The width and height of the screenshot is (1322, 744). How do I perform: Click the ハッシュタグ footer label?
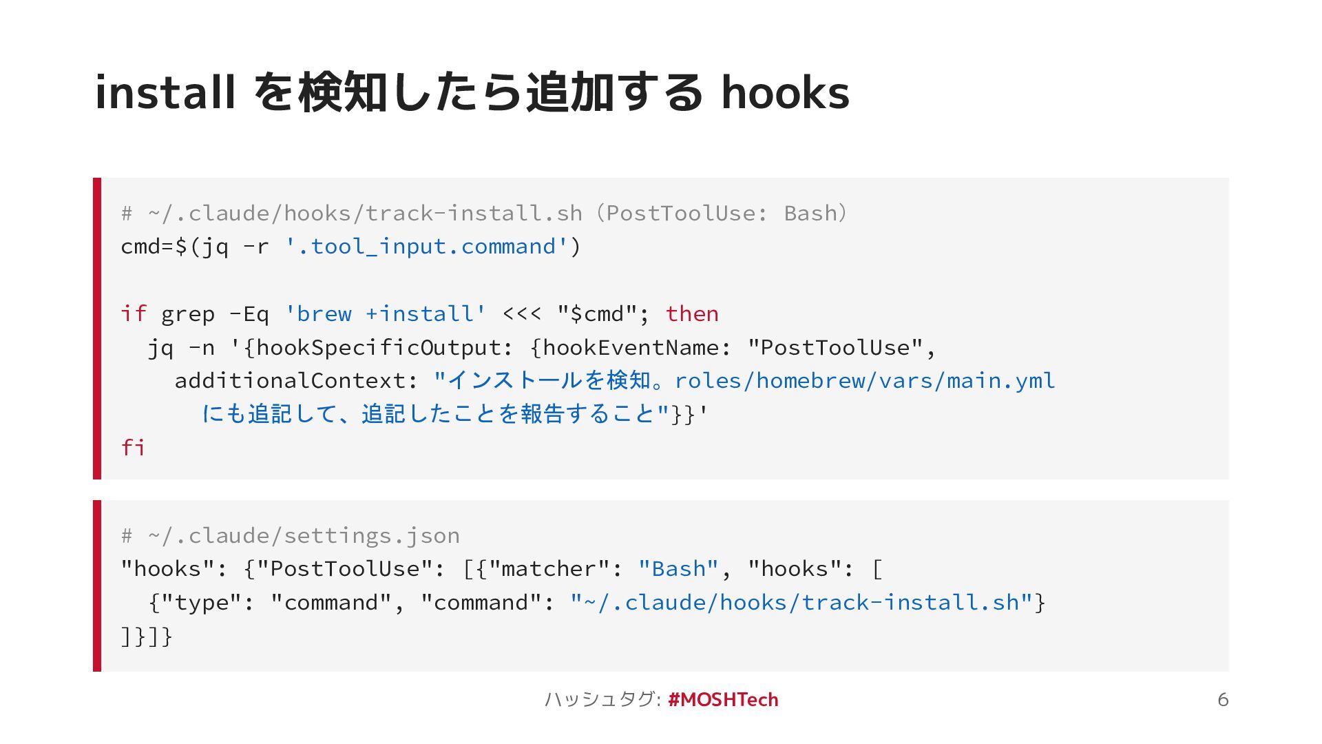click(603, 699)
